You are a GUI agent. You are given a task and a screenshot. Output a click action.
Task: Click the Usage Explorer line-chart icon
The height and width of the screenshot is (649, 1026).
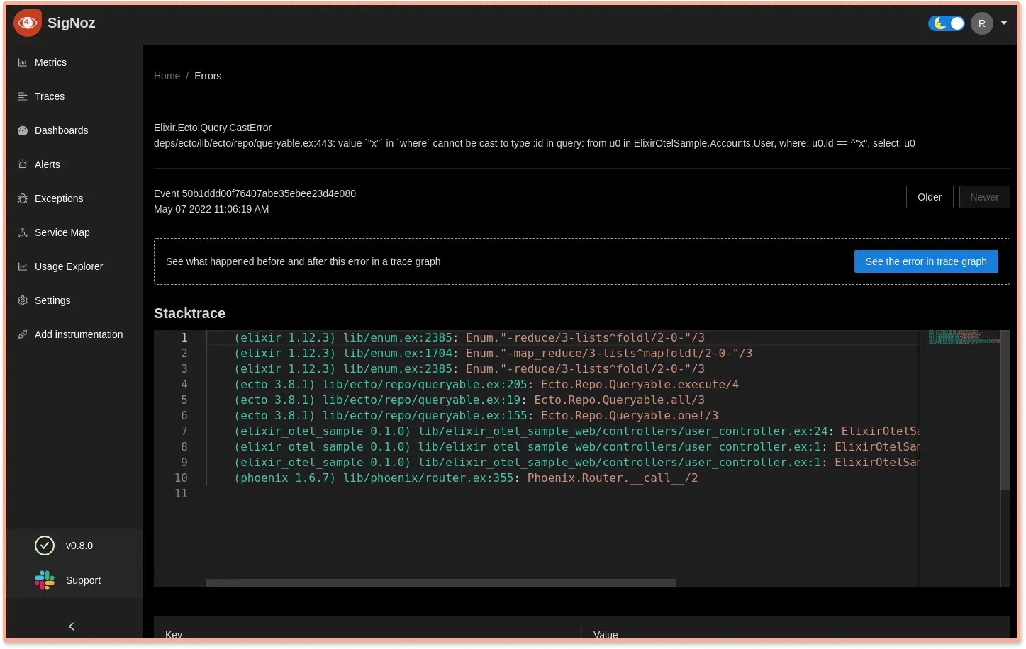(23, 266)
